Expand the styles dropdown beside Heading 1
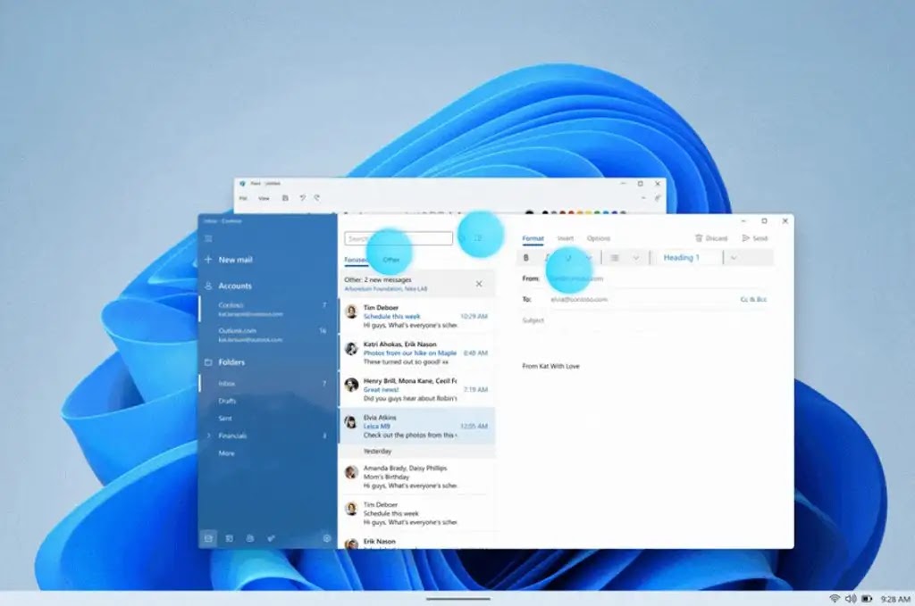915x606 pixels. point(734,258)
